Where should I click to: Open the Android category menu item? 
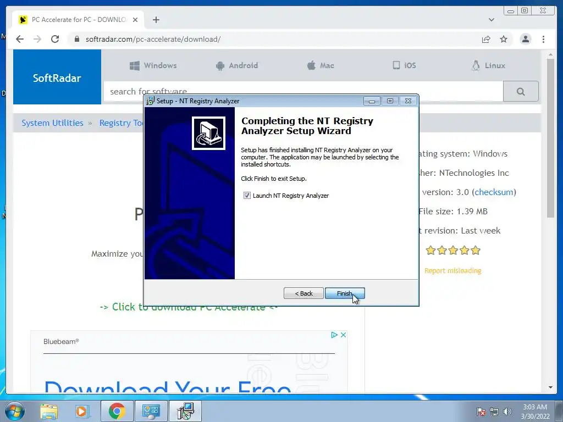(x=237, y=65)
